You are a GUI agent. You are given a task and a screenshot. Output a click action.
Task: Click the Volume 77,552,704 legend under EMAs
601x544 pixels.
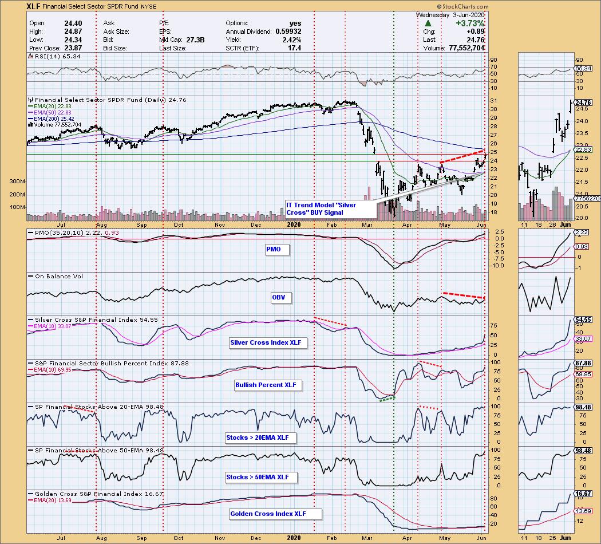coord(54,125)
